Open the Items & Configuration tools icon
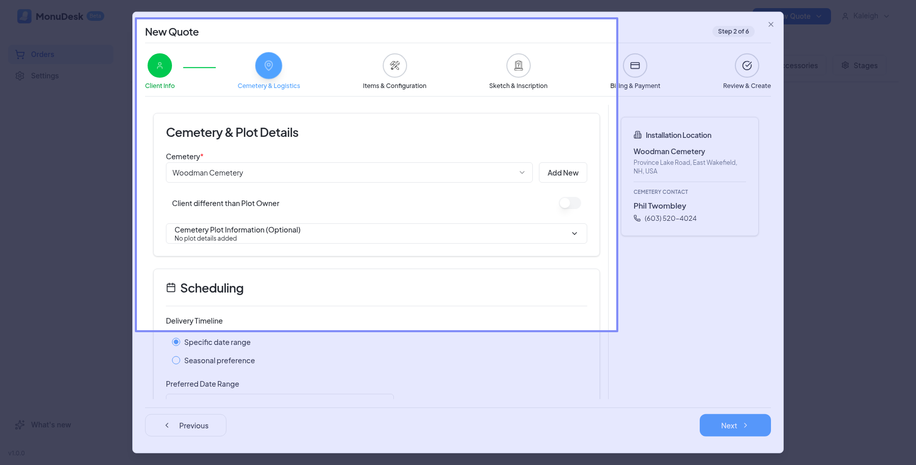916x465 pixels. point(394,66)
